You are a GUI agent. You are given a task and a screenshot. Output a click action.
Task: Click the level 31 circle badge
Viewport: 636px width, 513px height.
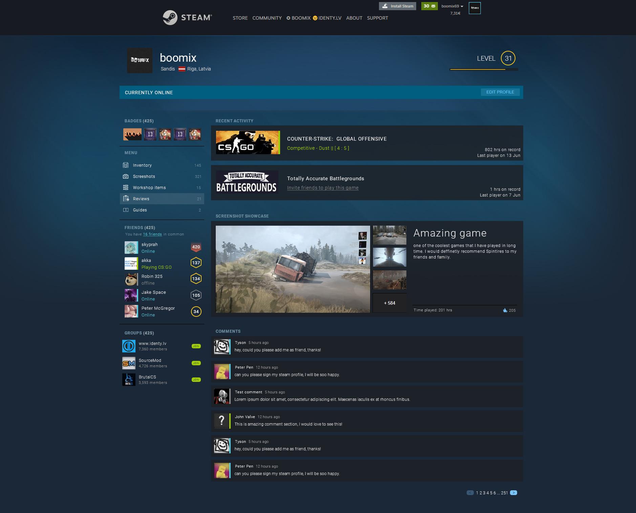508,58
